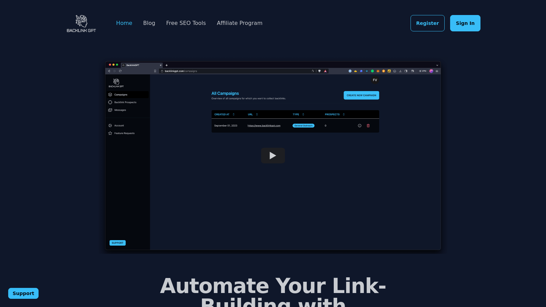Click the BacklinkGPT browser tab in video
546x307 pixels.
coord(142,65)
